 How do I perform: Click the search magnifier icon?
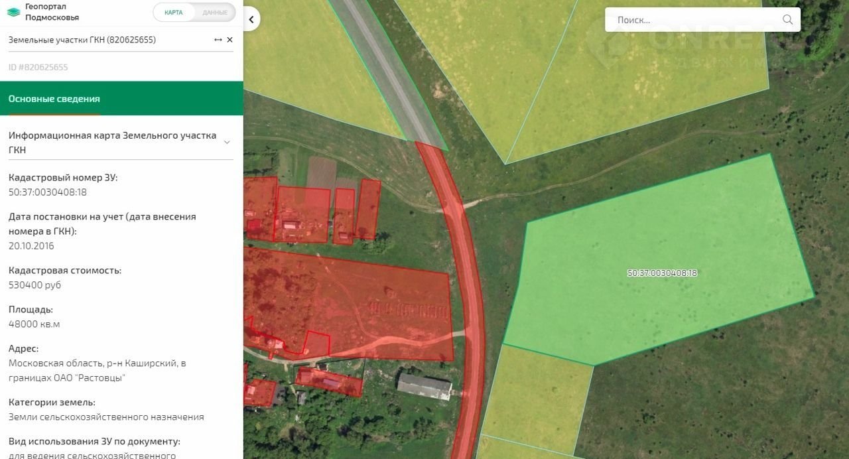(787, 20)
